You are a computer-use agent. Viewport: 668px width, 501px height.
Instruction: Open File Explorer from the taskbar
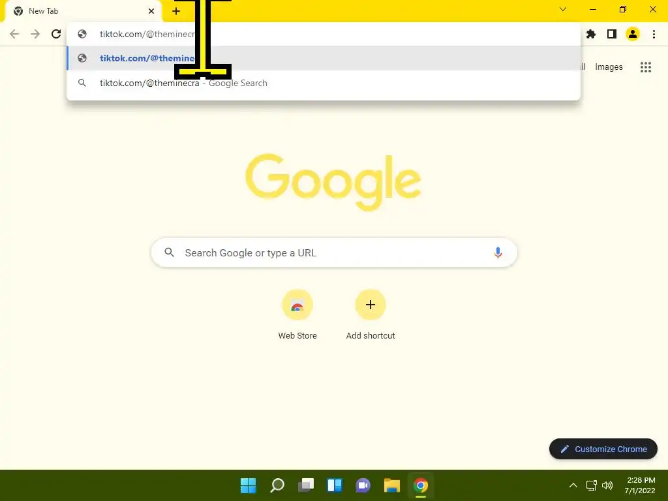click(392, 485)
